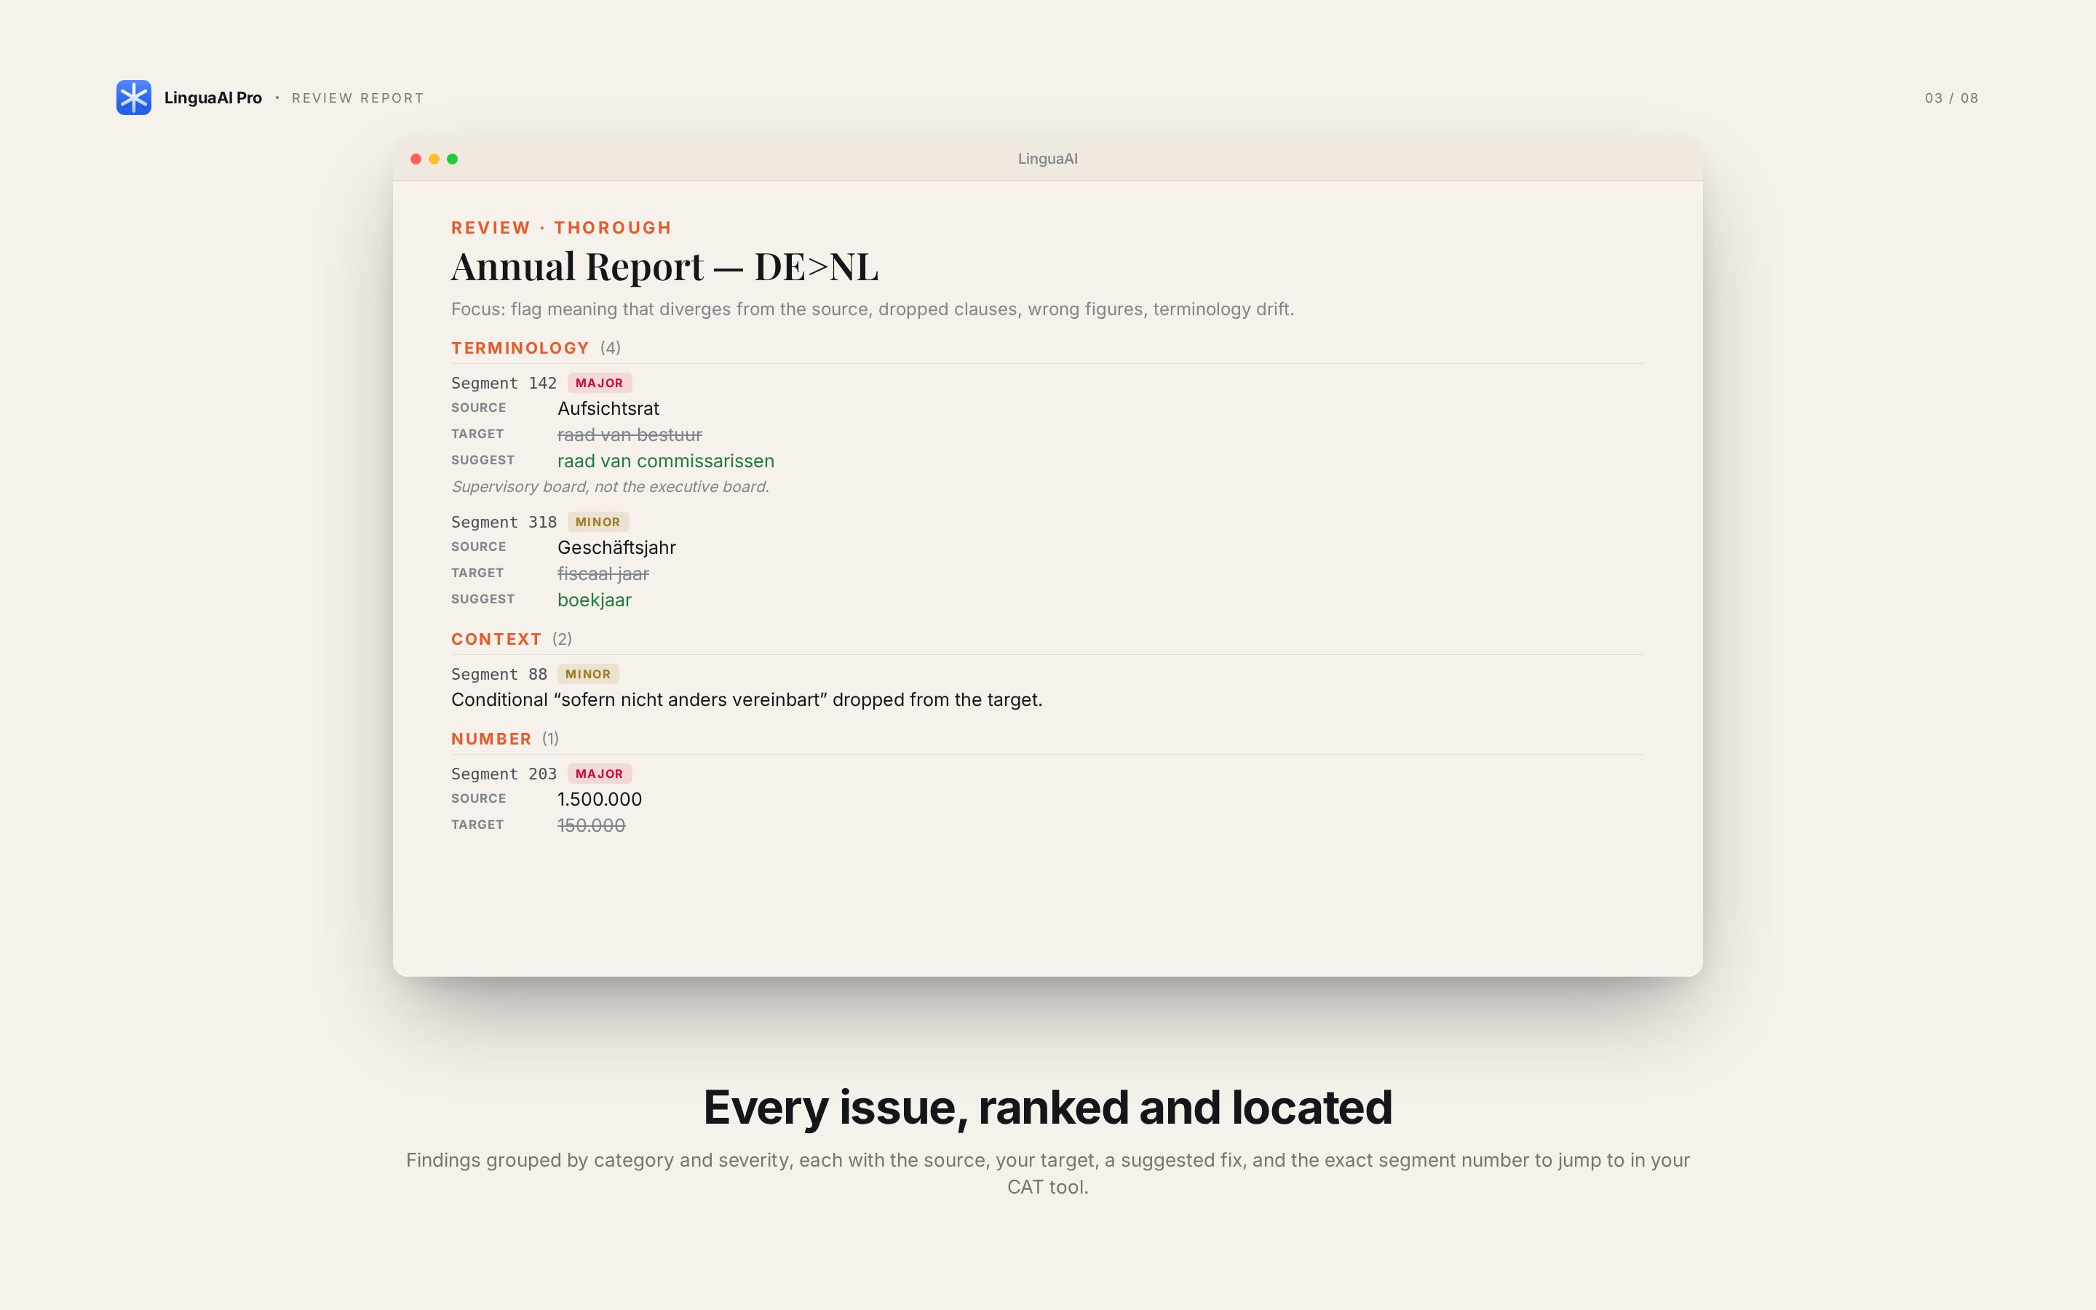Click the Annual Report — DE>NL heading
The width and height of the screenshot is (2096, 1310).
[664, 266]
